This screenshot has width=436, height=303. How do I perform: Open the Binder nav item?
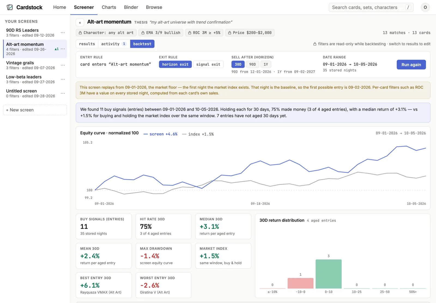click(x=131, y=7)
